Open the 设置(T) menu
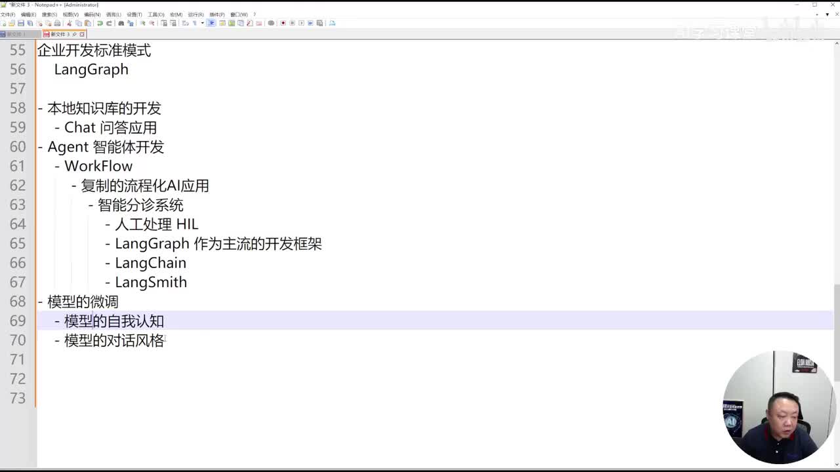 (135, 14)
